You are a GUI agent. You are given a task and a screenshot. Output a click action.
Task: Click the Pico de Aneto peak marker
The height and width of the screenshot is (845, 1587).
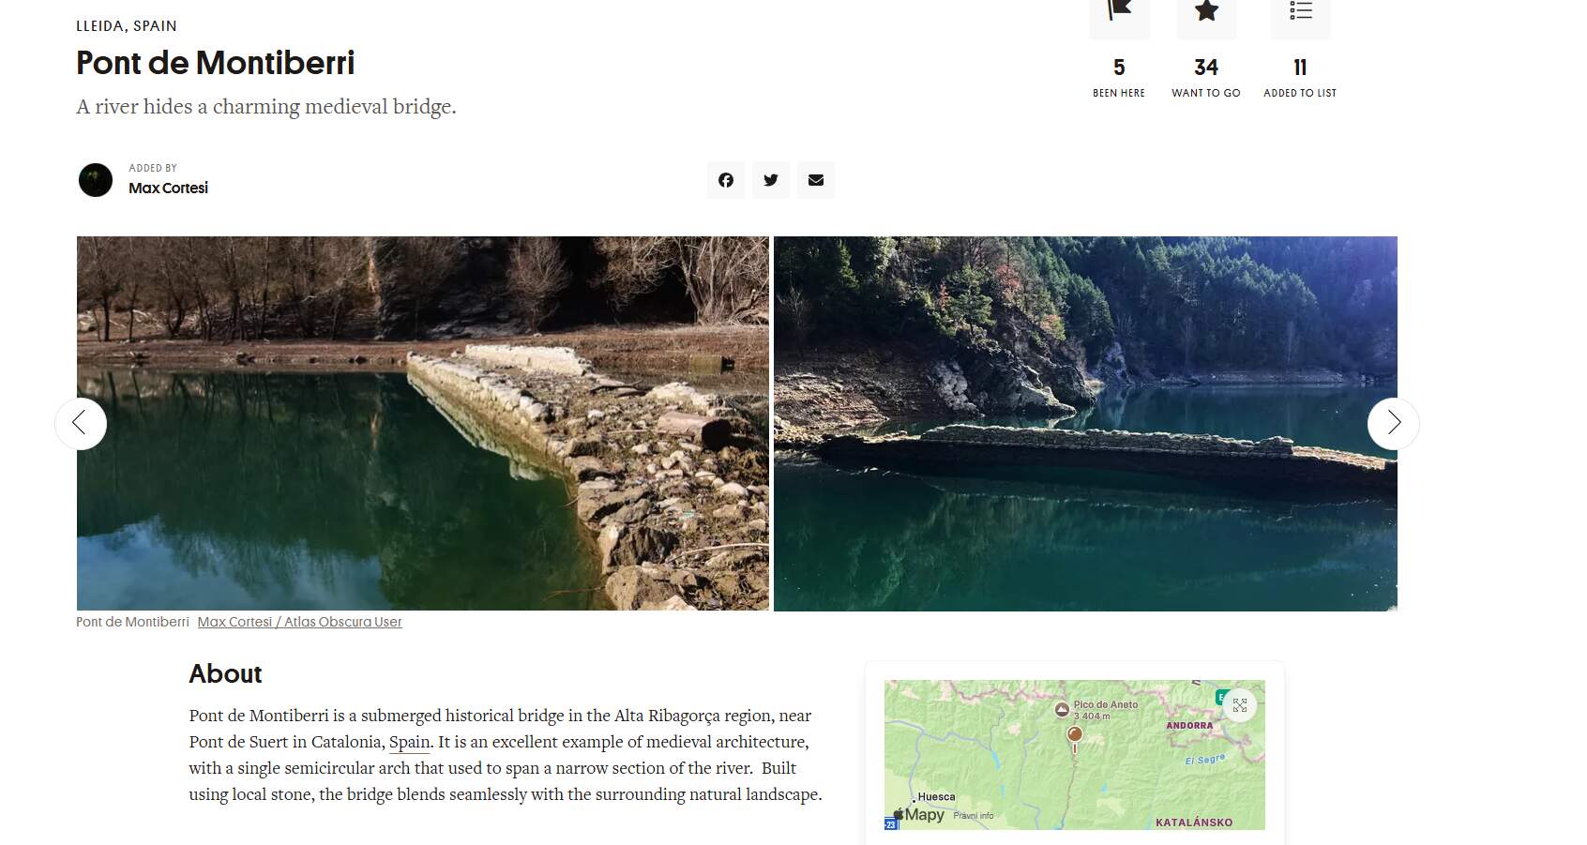pyautogui.click(x=1062, y=709)
